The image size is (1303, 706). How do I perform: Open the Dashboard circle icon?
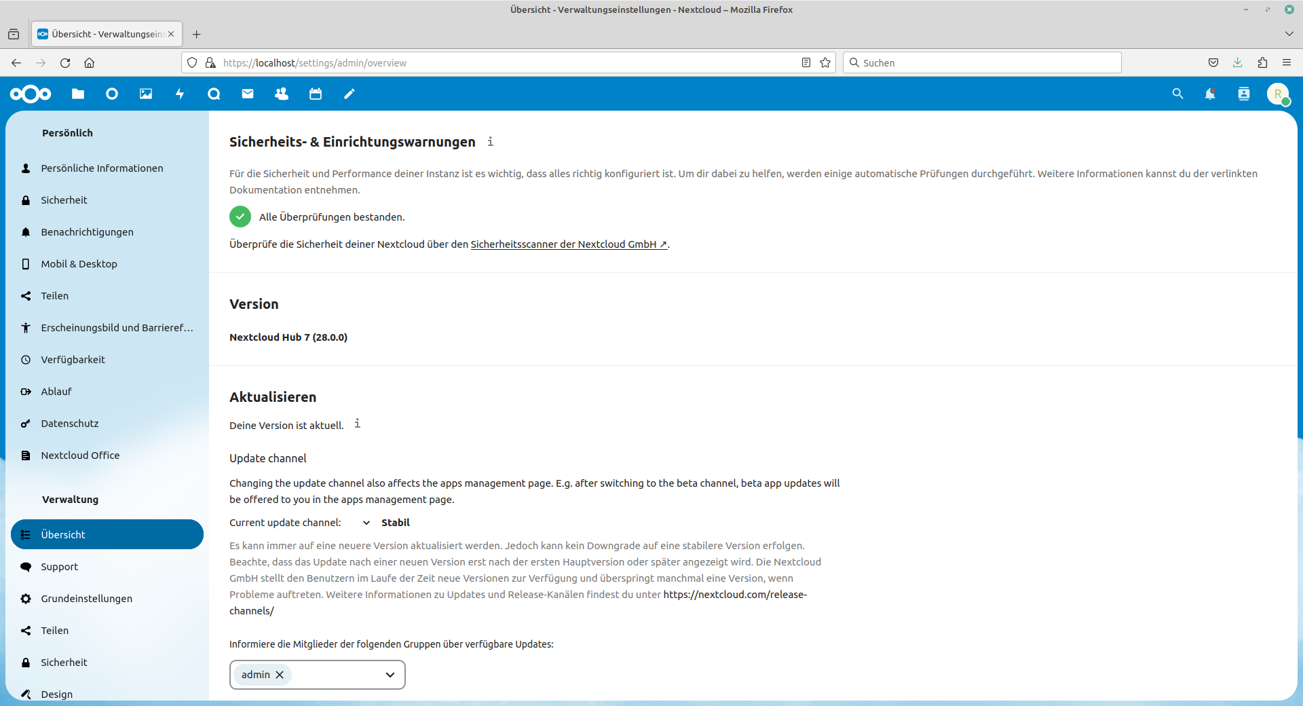click(112, 94)
